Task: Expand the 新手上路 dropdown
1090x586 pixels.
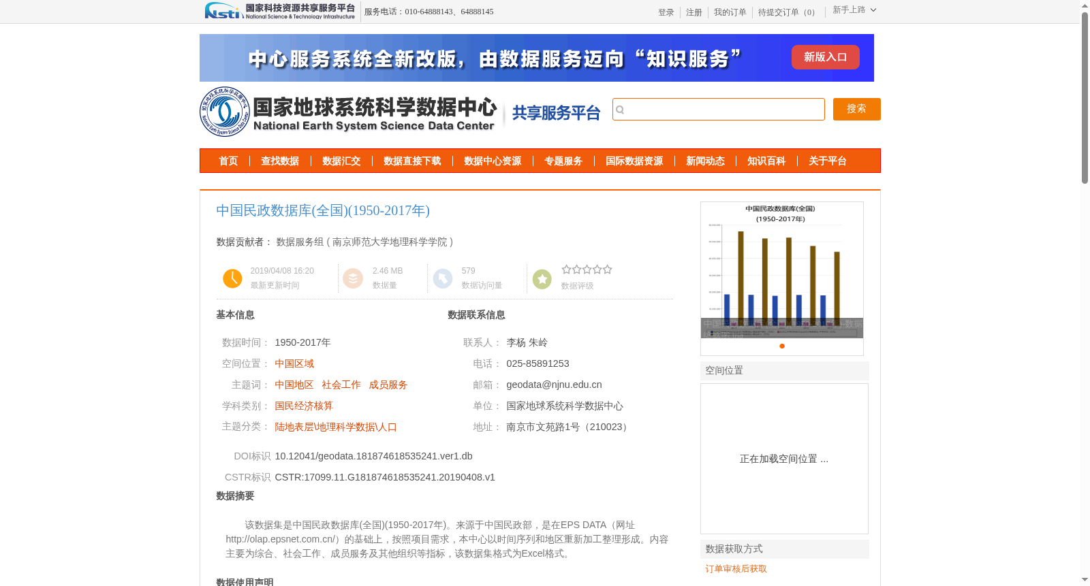Action: point(854,10)
